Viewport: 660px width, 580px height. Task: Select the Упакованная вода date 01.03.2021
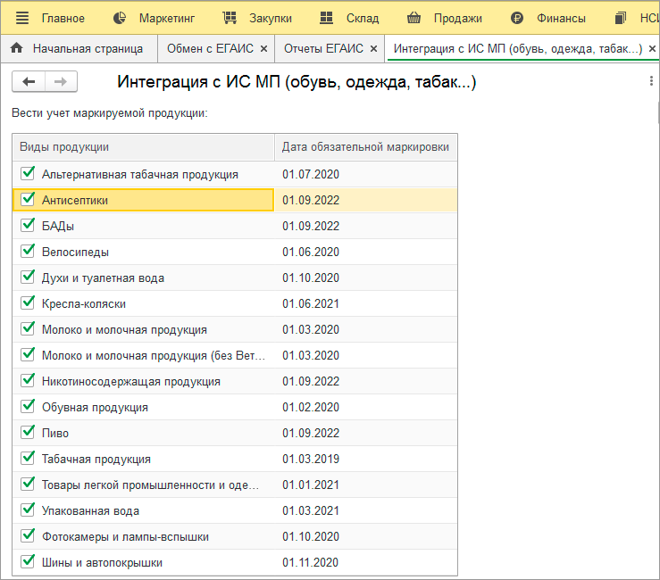(365, 510)
